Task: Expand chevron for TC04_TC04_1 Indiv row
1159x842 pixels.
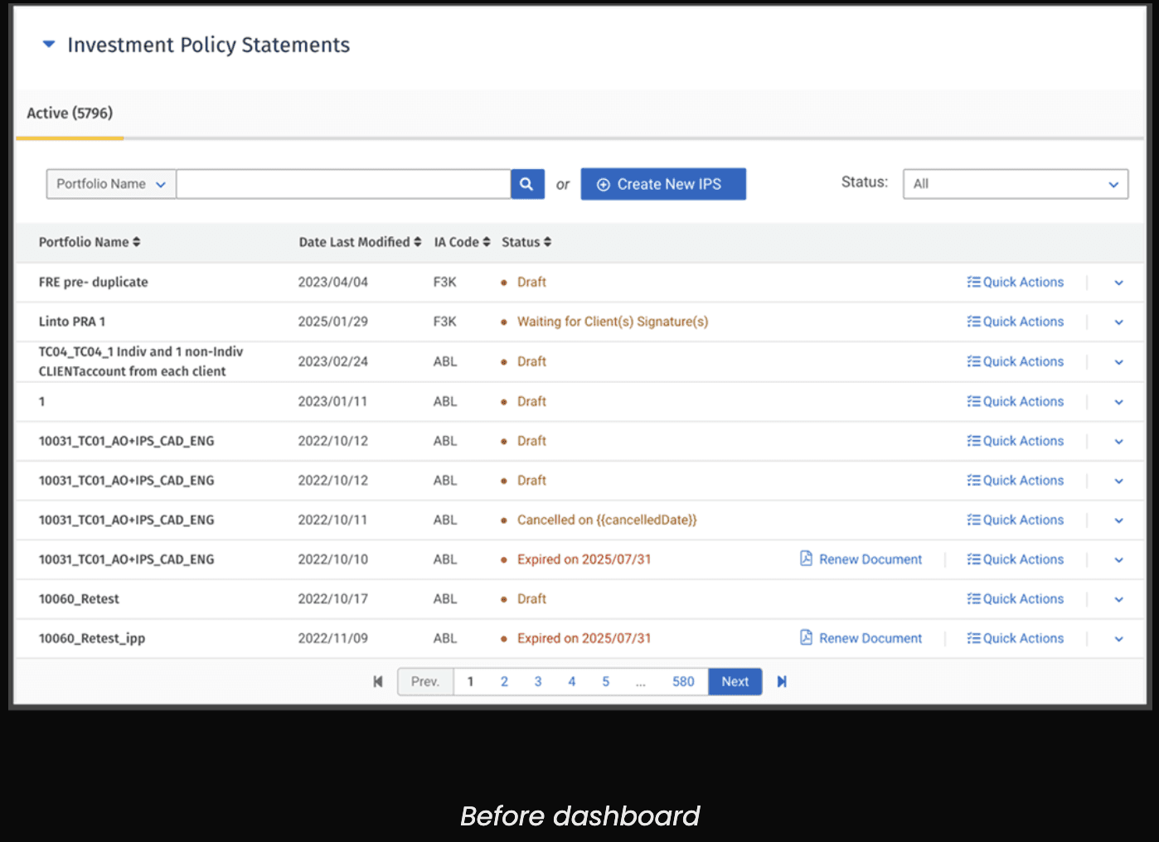Action: coord(1118,362)
